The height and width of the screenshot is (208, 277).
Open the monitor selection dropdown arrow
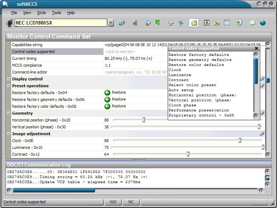click(x=111, y=23)
